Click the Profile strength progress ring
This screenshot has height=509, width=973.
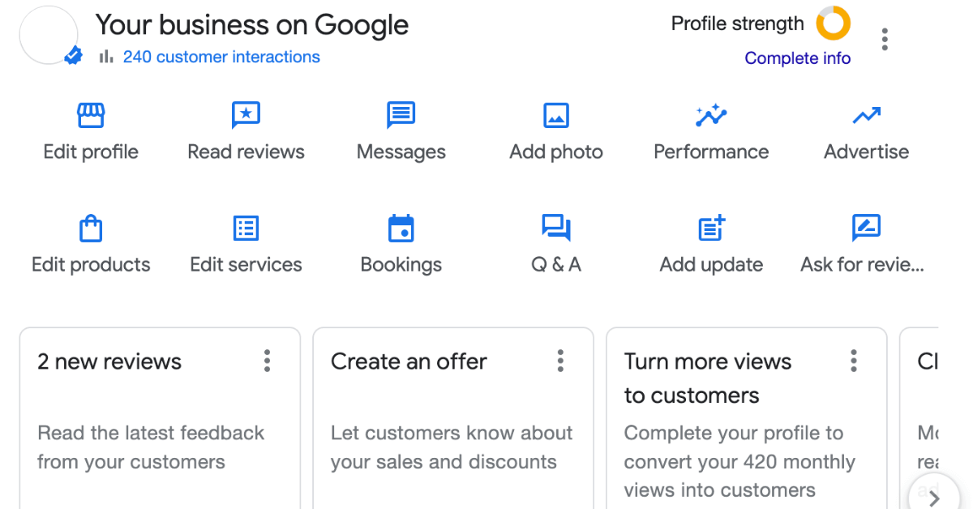tap(832, 24)
